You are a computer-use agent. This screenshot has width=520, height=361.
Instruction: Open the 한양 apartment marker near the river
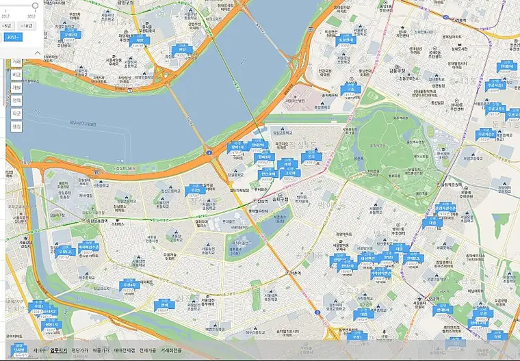coord(182,50)
